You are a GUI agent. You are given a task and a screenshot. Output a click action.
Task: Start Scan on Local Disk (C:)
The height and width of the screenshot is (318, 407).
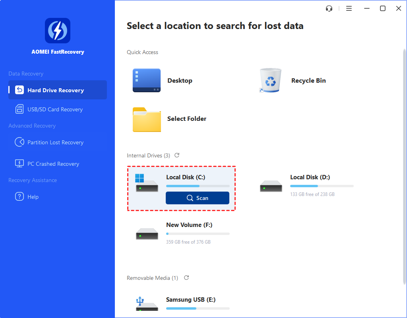point(198,198)
